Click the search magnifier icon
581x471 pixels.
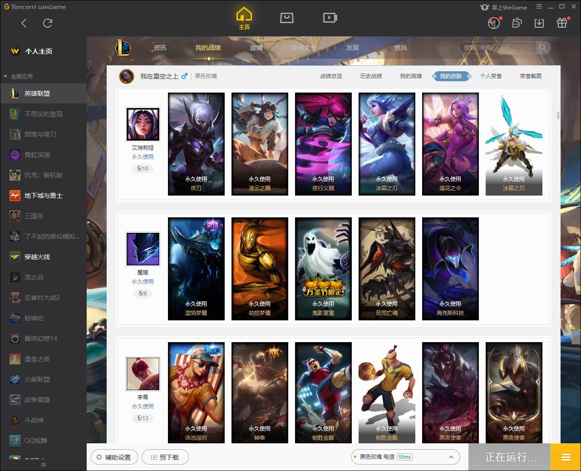[x=543, y=48]
